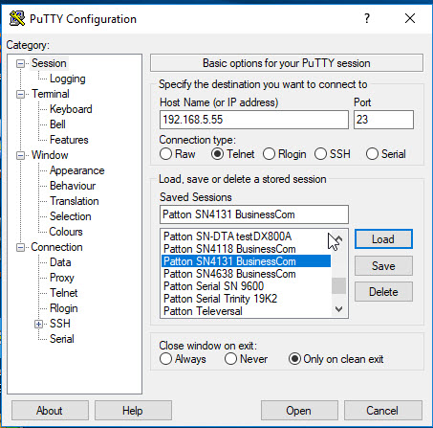Click the Cancel button

(x=382, y=411)
